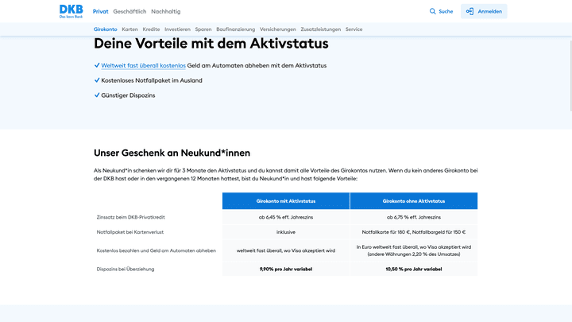Open Baufinanzierung navigation item

[236, 29]
